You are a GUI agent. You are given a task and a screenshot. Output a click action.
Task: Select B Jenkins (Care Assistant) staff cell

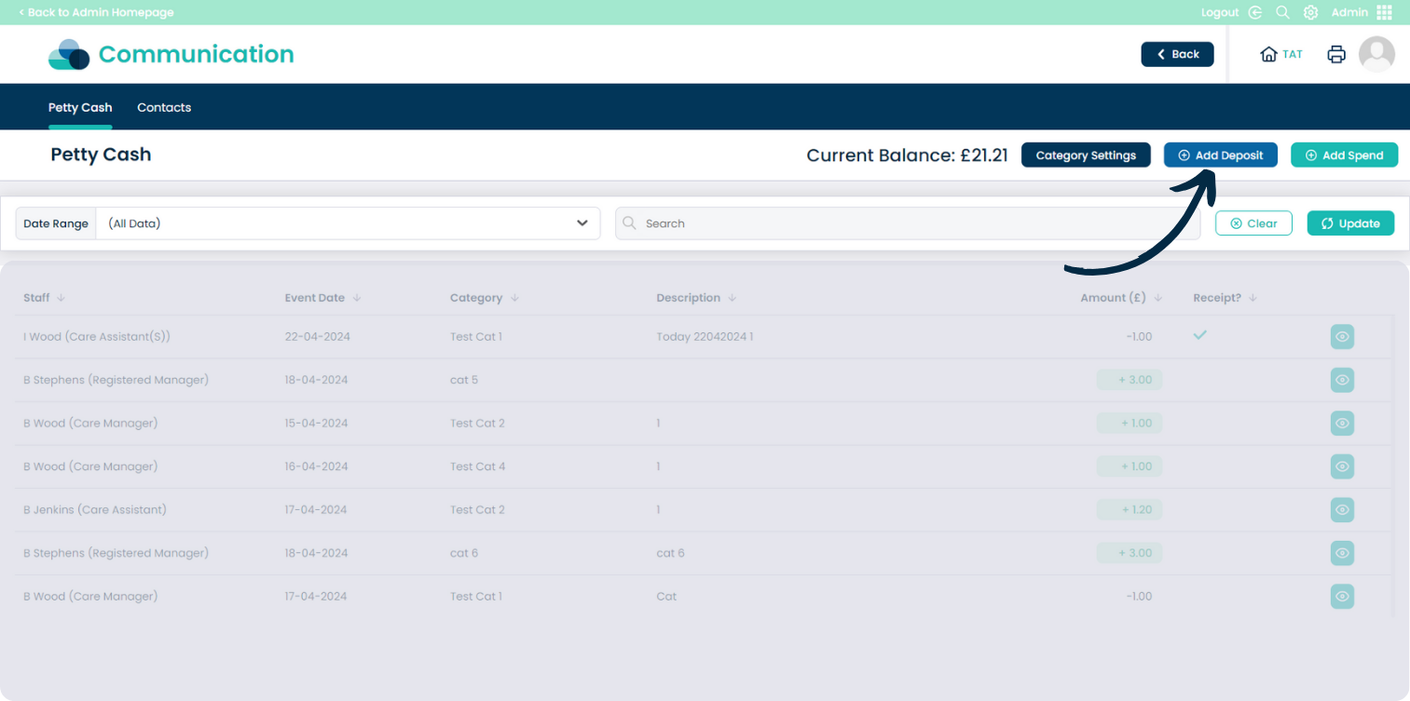pos(95,510)
